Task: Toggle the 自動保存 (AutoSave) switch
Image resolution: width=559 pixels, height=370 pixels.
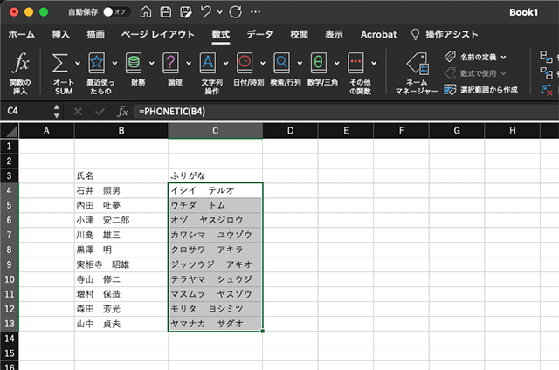Action: coord(115,13)
